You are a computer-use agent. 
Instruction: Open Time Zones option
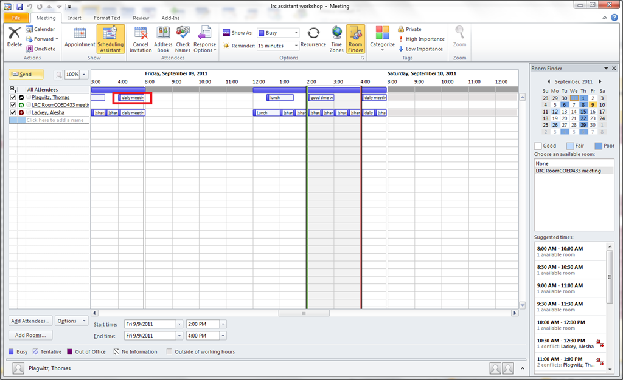pos(336,39)
